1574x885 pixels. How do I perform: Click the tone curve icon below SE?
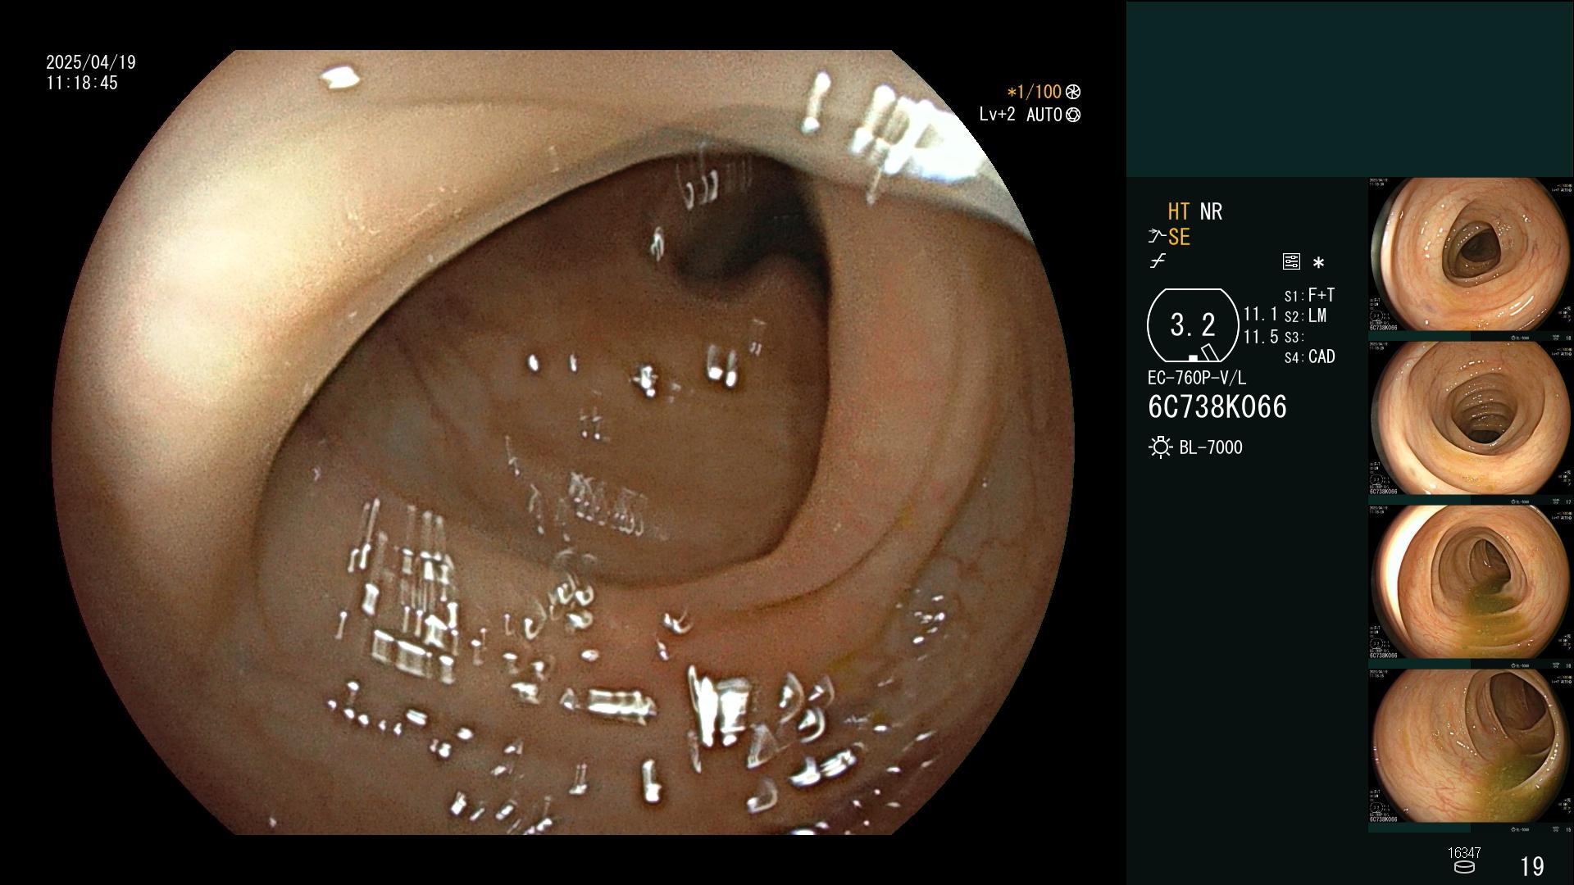1158,261
